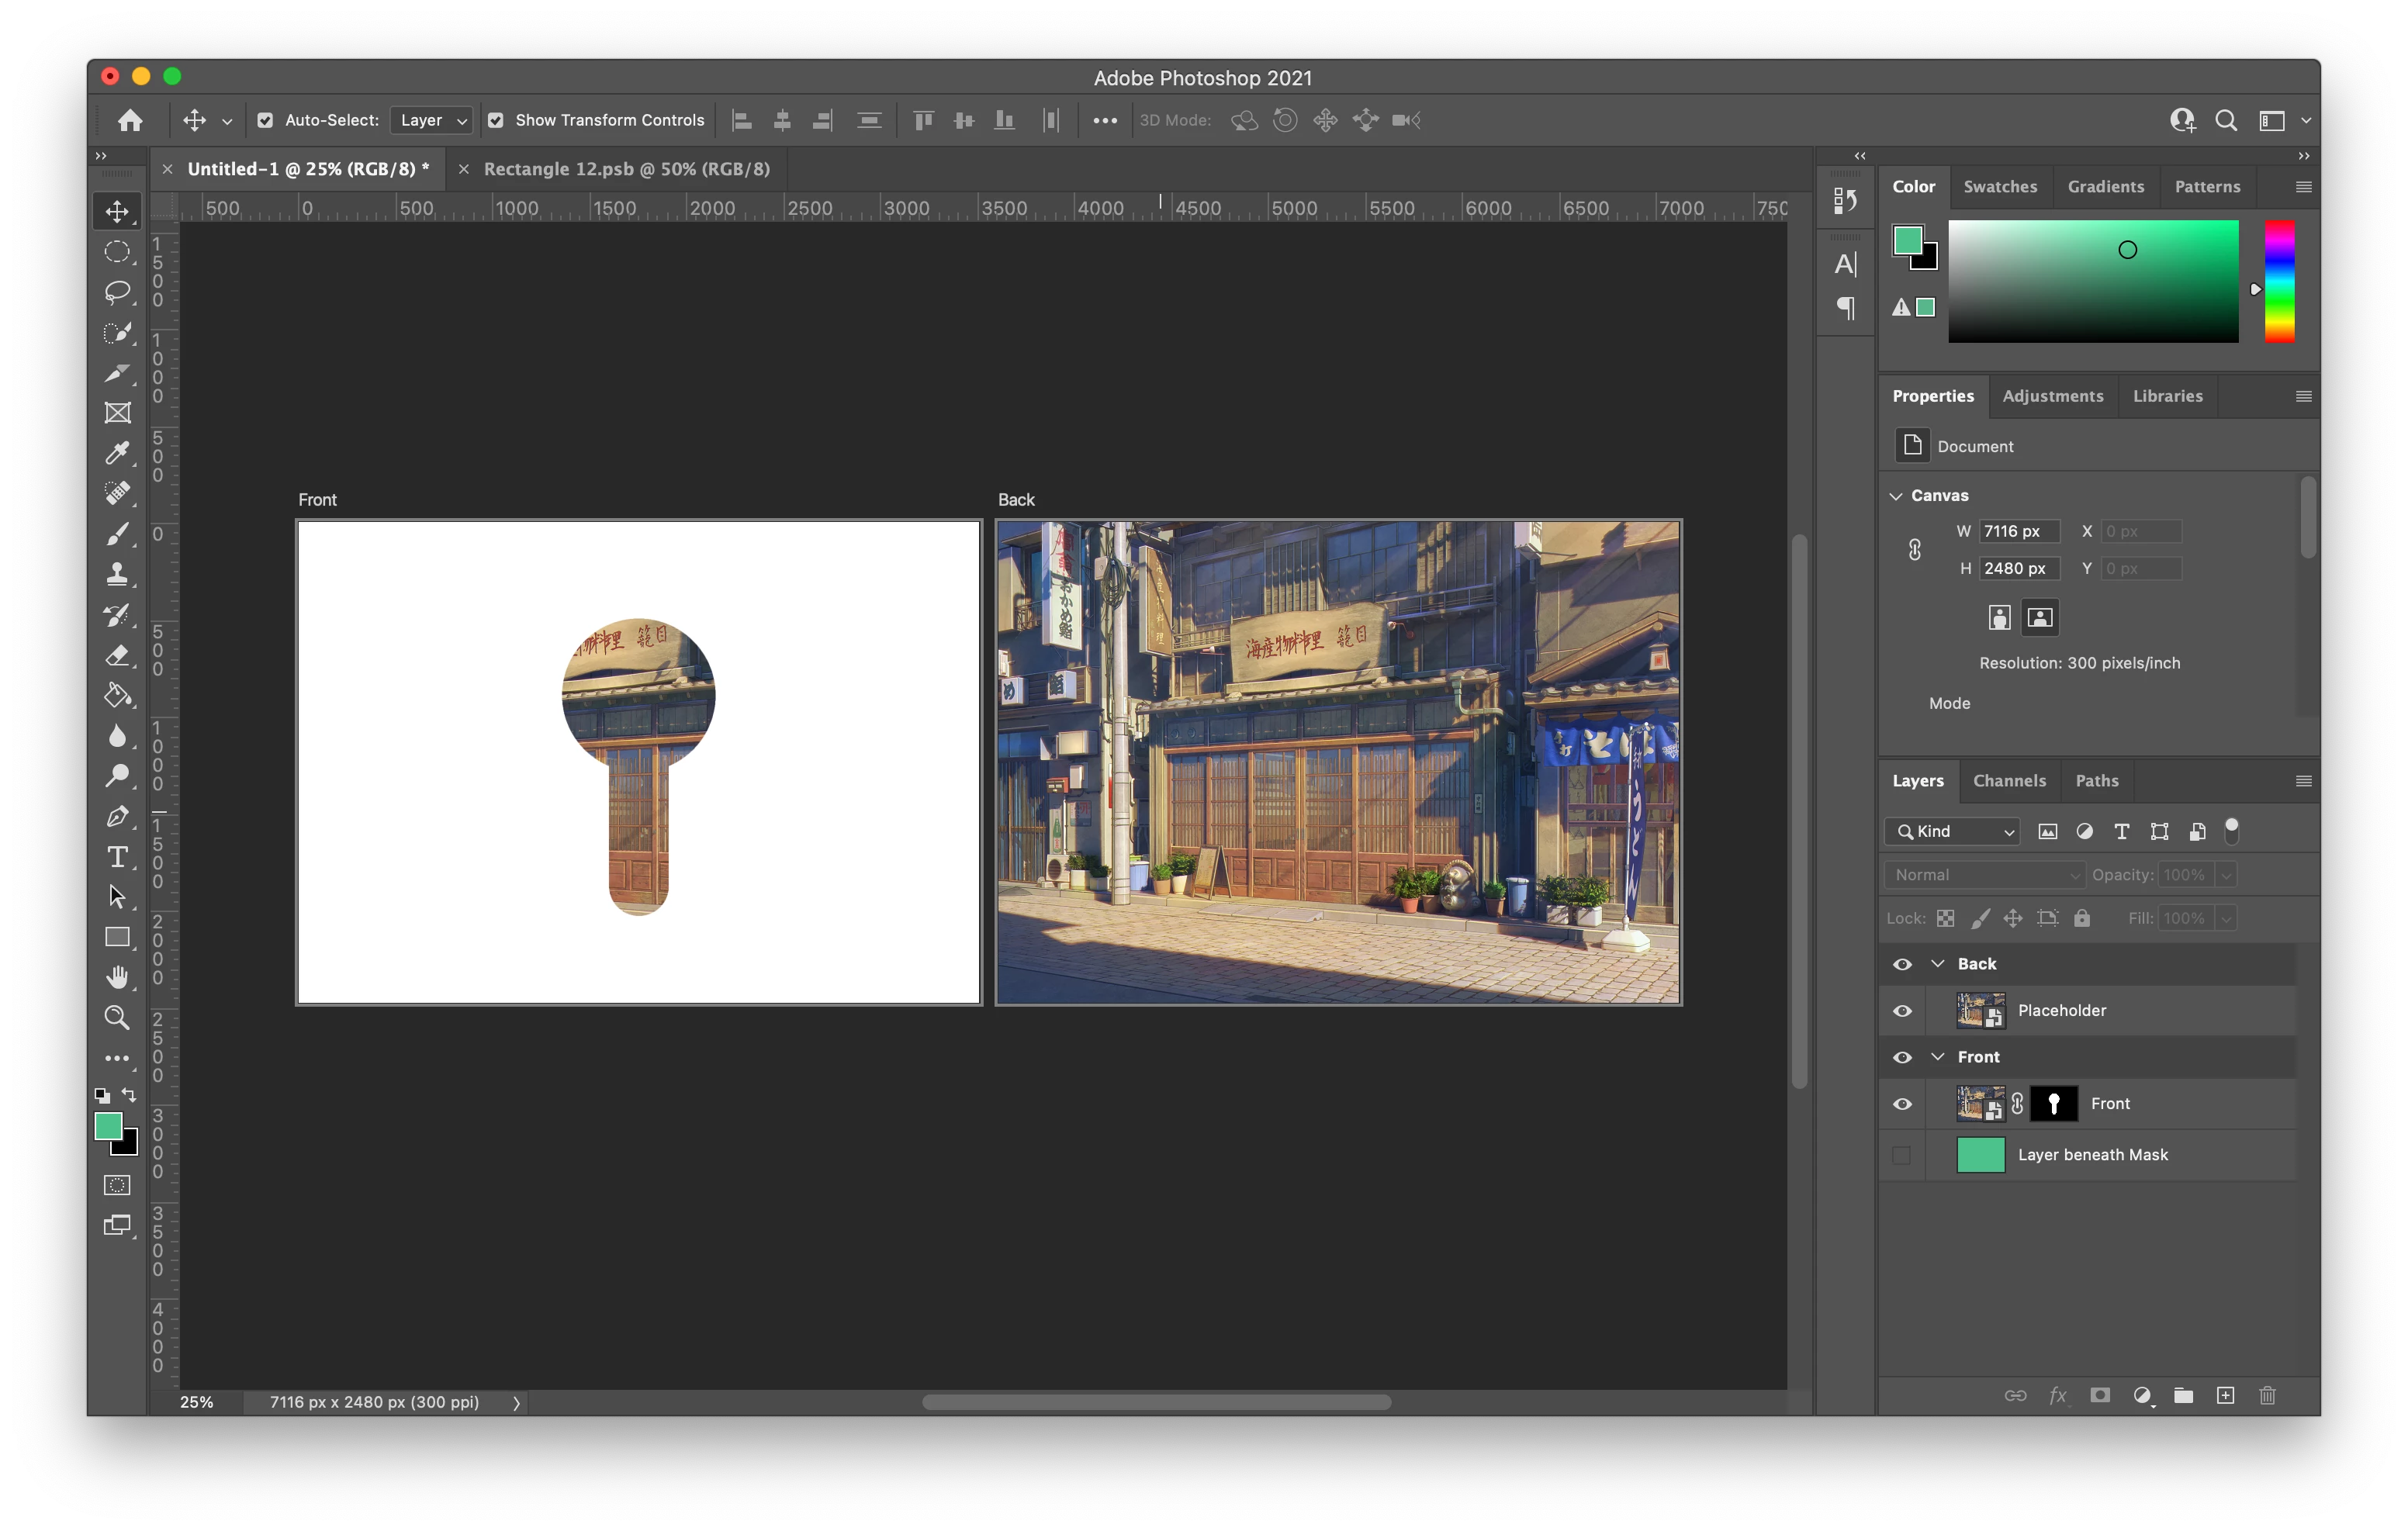Click the foreground color swatch in Color panel
This screenshot has height=1531, width=2408.
click(1907, 240)
